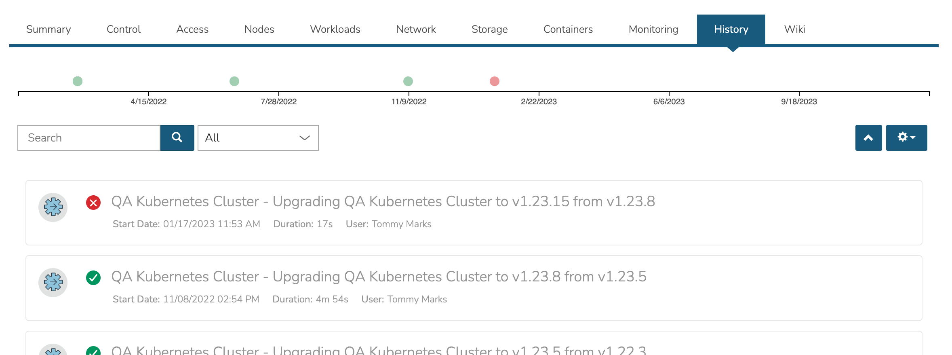Click the collapse-all up chevron button
Screen dimensions: 952x355
pos(868,138)
